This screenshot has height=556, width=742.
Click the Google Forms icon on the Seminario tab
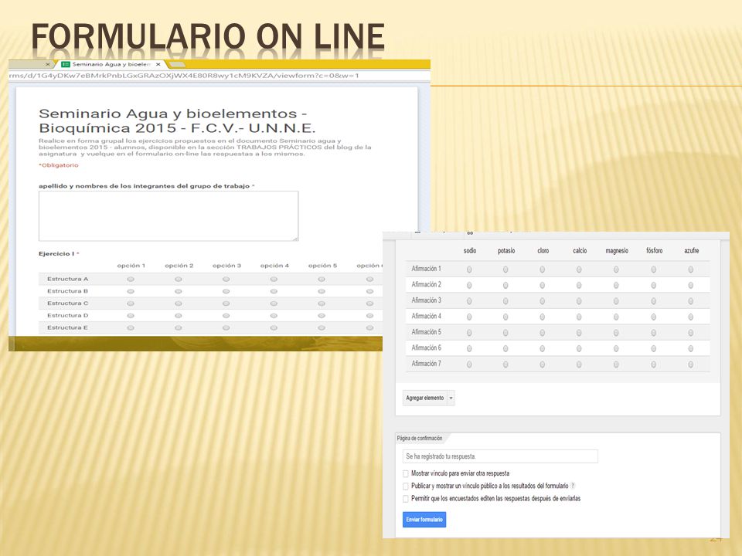coord(65,64)
